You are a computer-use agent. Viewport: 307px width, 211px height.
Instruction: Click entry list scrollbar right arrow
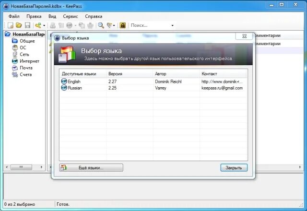click(x=300, y=167)
